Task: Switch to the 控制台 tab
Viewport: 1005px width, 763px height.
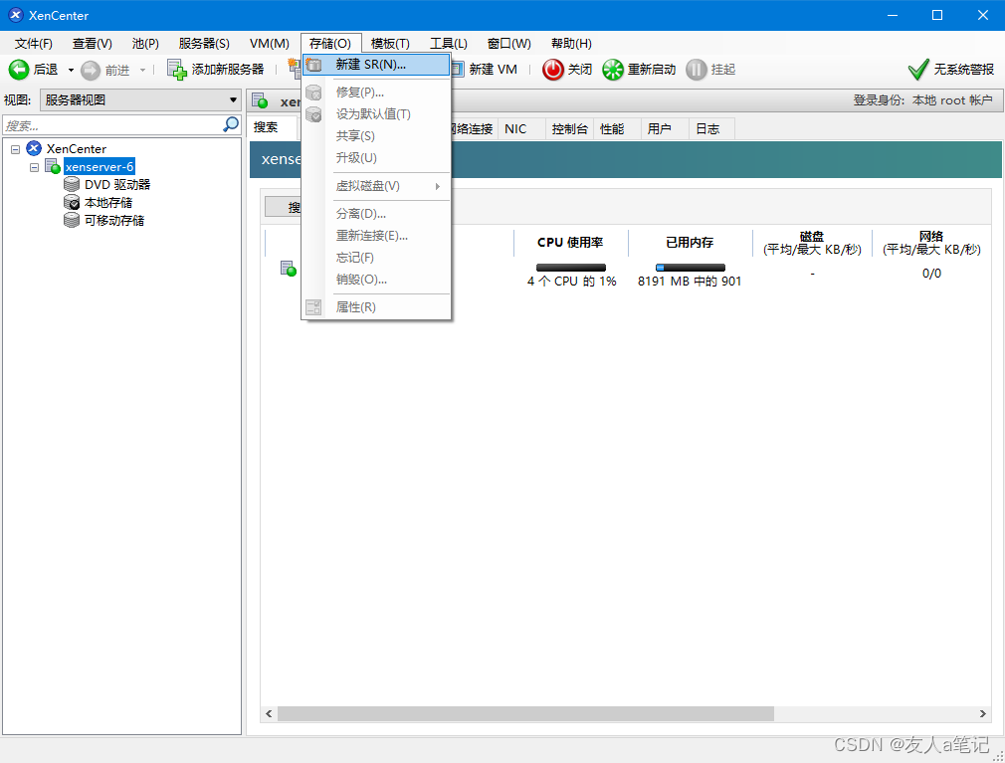Action: (x=570, y=128)
